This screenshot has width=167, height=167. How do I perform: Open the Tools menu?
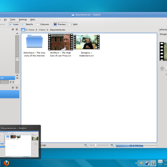pos(13,20)
